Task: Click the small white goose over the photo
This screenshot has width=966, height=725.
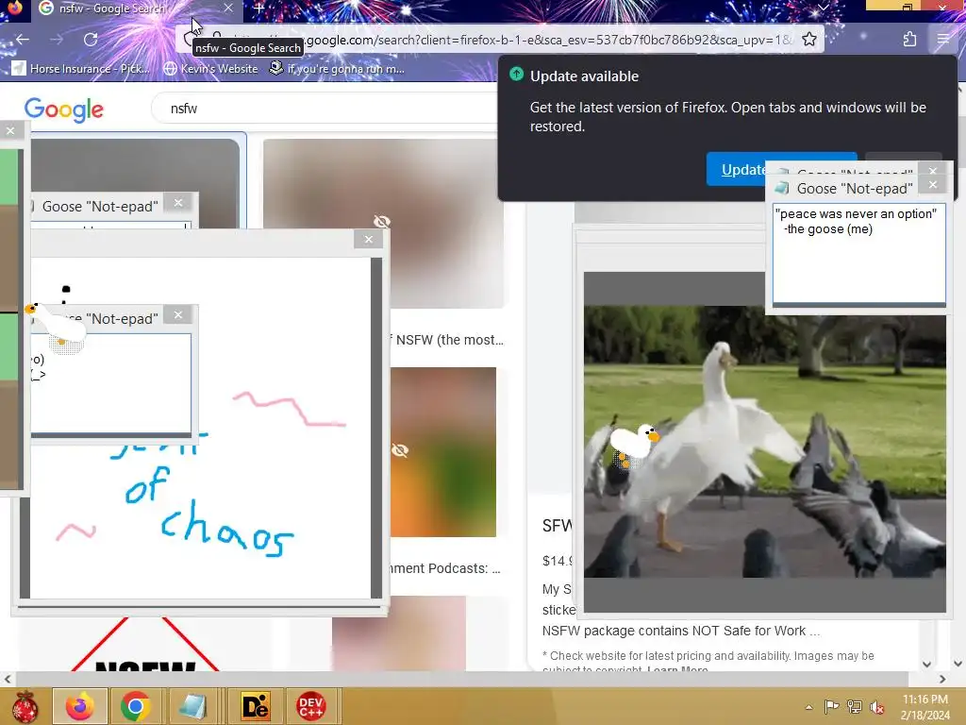Action: coord(635,444)
